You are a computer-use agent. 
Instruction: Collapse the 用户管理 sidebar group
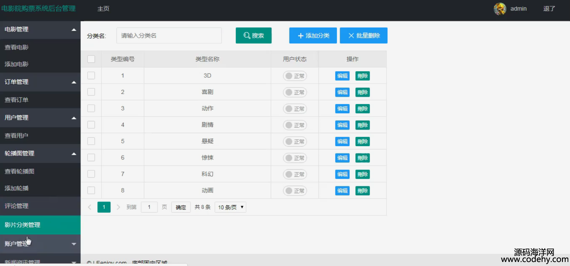pos(40,118)
